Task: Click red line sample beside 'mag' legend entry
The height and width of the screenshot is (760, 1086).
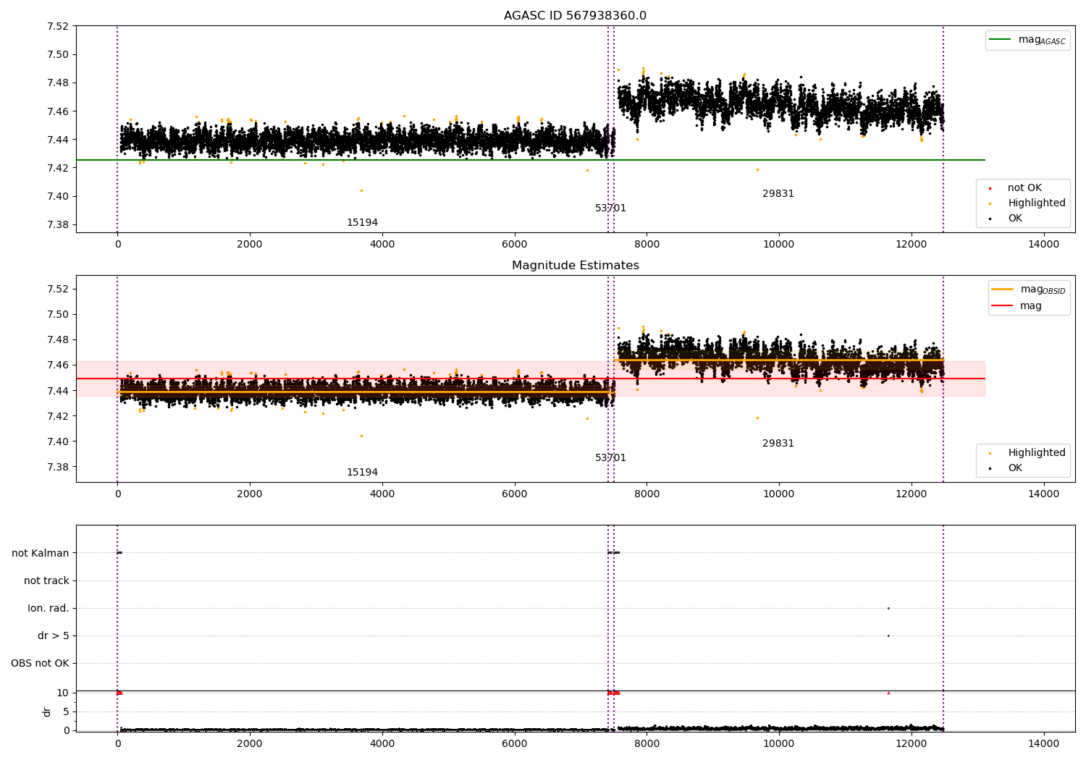Action: (x=1003, y=306)
